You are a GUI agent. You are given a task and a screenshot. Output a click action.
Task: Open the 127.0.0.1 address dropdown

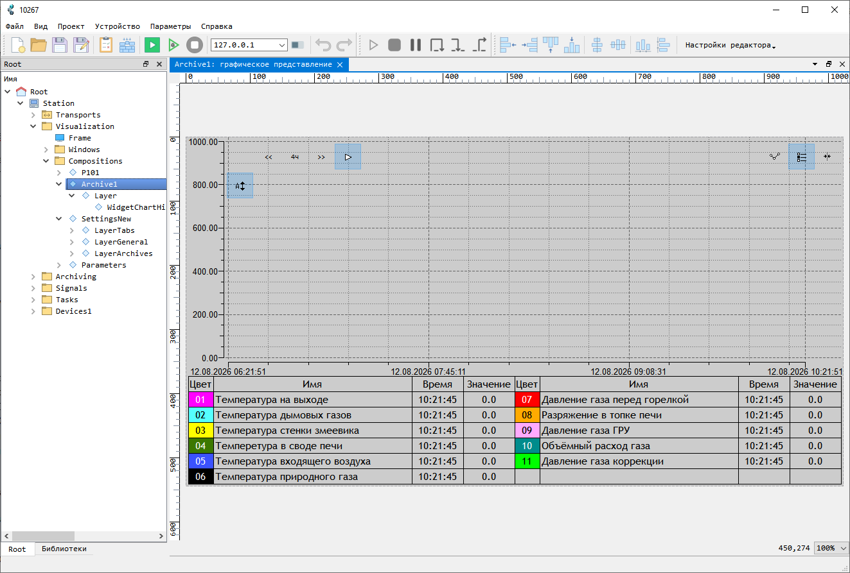282,45
